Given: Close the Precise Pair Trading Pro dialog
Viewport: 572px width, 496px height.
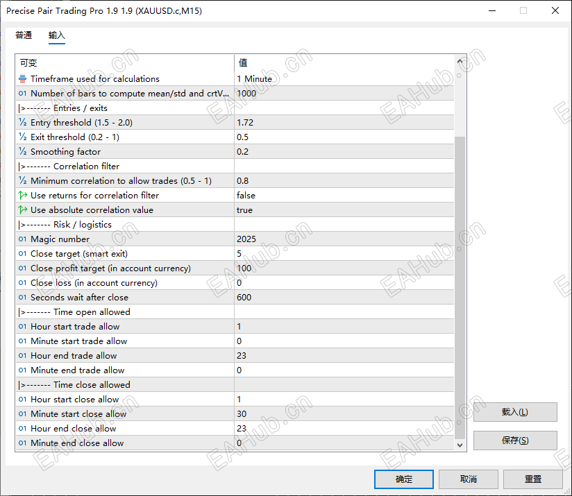Looking at the screenshot, I should pos(555,10).
